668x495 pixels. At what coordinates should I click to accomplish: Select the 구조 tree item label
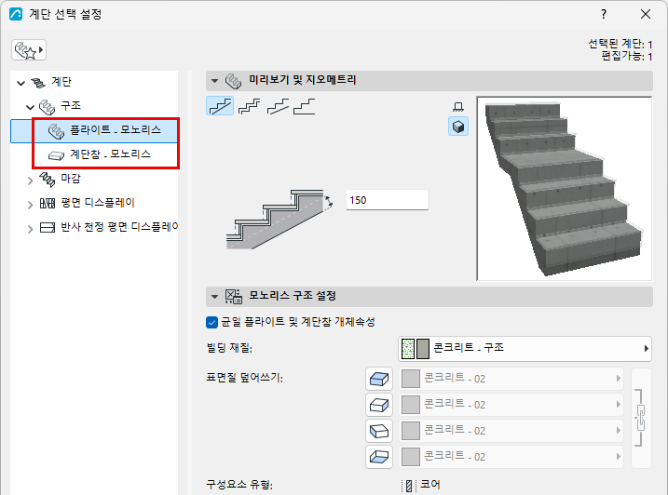pyautogui.click(x=71, y=105)
